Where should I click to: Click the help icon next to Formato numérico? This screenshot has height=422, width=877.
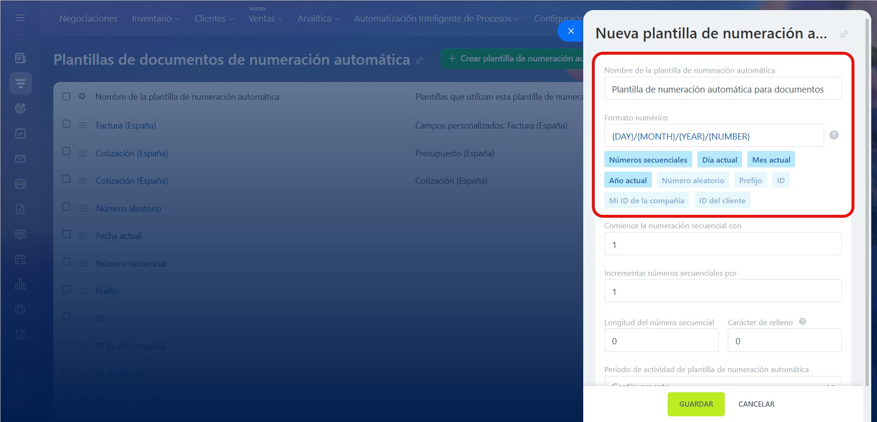click(x=834, y=135)
